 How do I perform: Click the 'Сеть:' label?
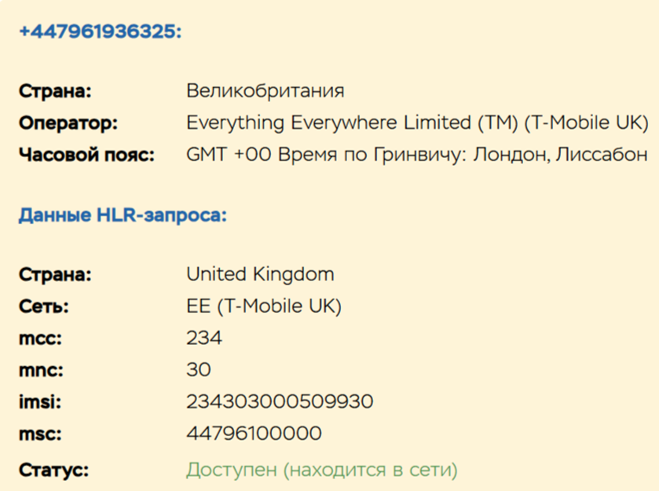point(43,306)
